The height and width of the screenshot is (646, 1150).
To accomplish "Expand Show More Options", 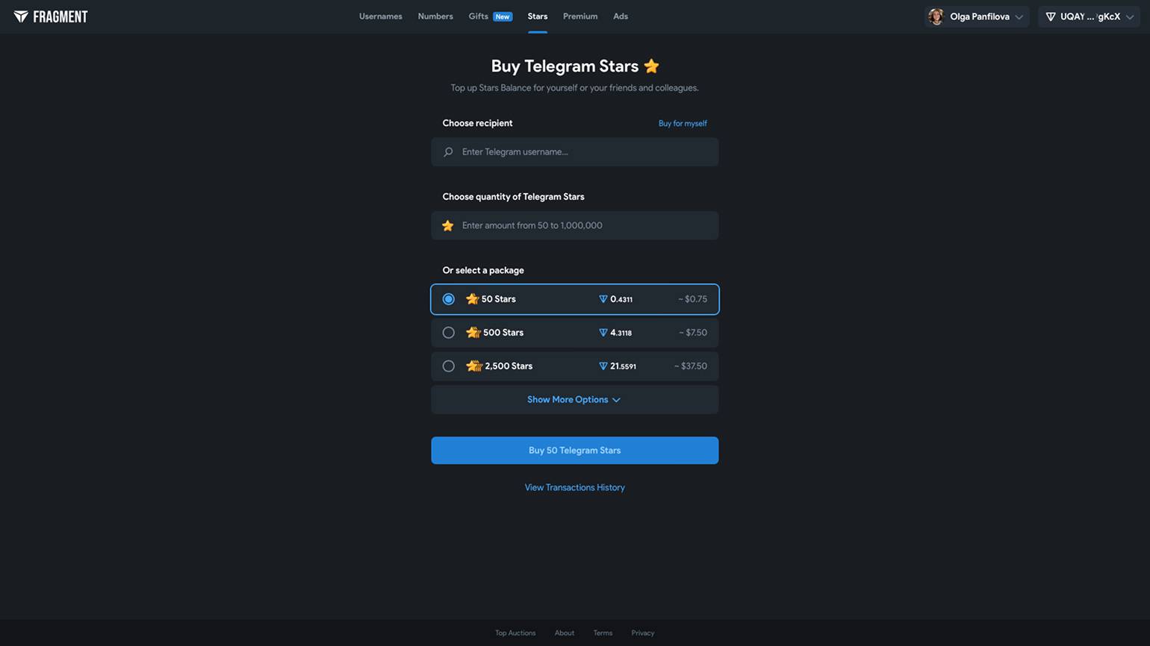I will point(574,400).
